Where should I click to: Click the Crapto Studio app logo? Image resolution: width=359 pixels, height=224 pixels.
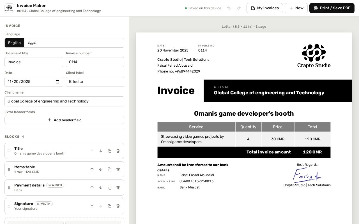point(9,8)
